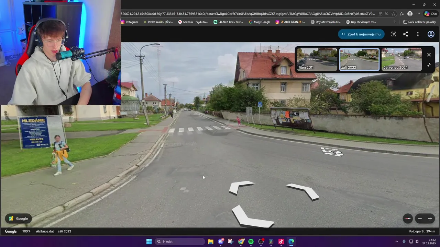Viewport: 440px width, 247px height.
Task: Open File Explorer from taskbar
Action: 211,242
